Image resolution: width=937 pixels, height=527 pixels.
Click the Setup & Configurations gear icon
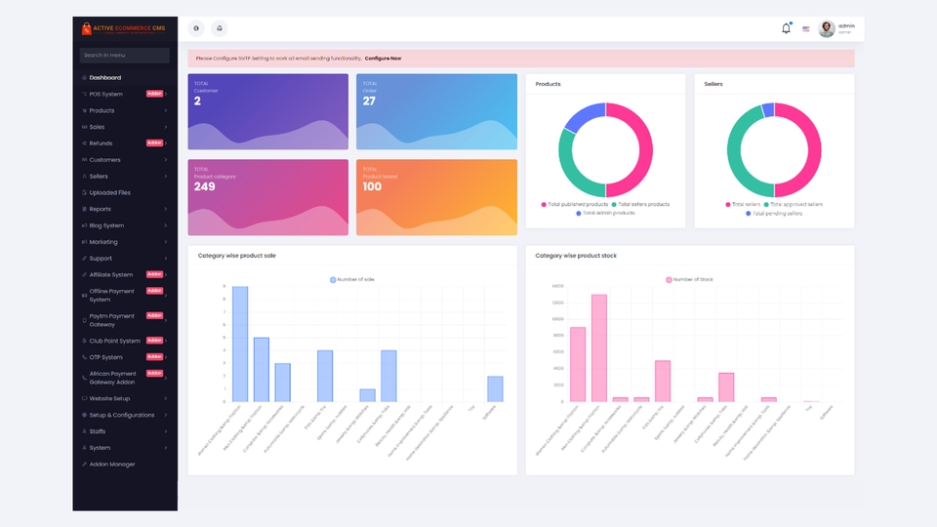click(x=84, y=415)
